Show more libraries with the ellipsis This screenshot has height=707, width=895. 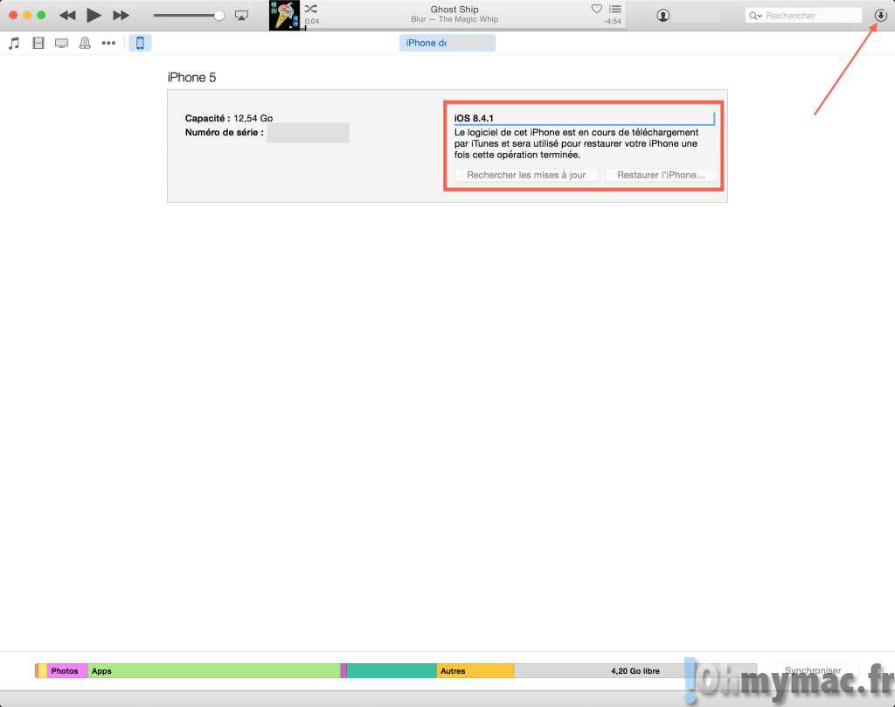tap(108, 43)
